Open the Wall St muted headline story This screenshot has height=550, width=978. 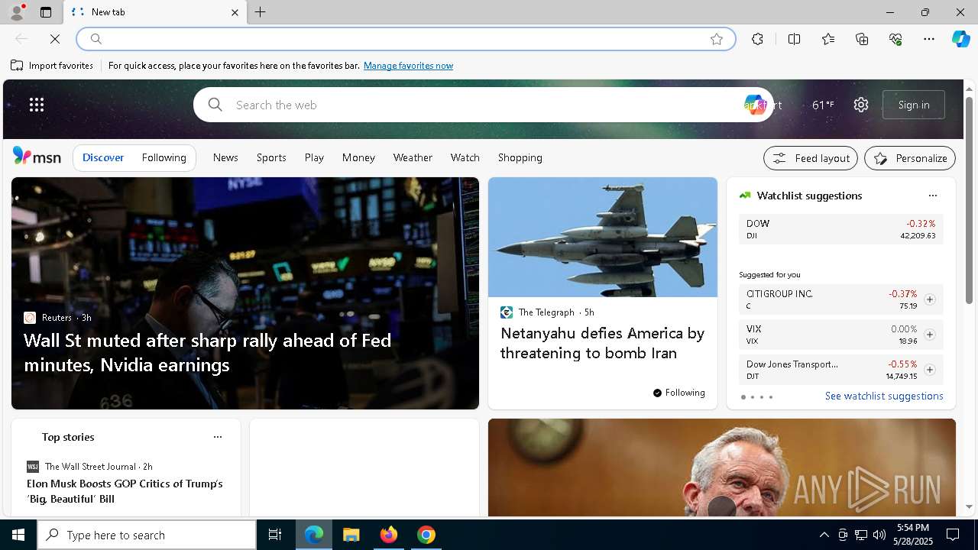[207, 352]
